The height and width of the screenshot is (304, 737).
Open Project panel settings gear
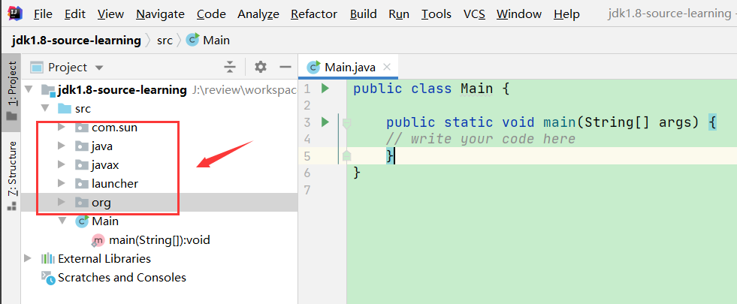point(261,68)
